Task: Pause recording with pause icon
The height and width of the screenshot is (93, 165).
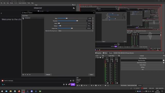Action: click(x=164, y=60)
